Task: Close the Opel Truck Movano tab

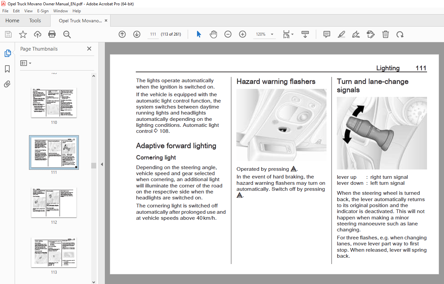Action: point(106,21)
